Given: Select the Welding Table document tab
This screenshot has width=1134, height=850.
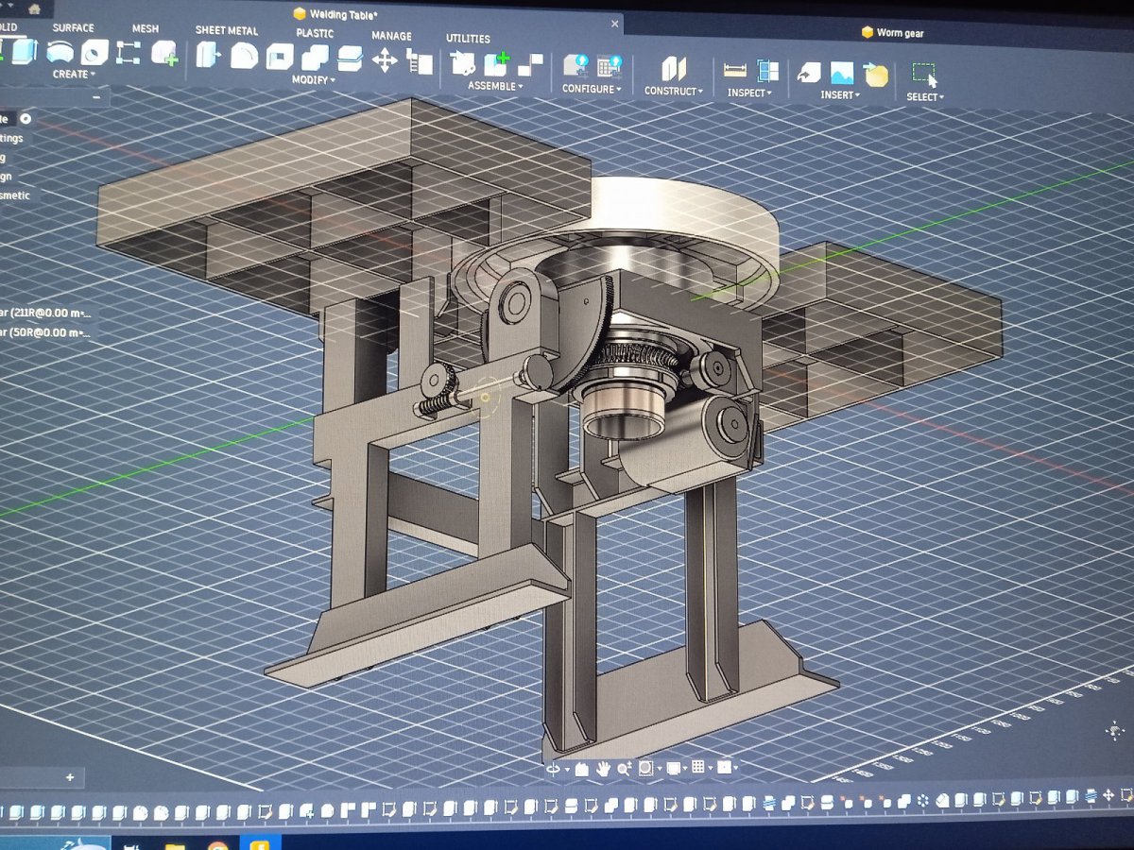Looking at the screenshot, I should (335, 14).
